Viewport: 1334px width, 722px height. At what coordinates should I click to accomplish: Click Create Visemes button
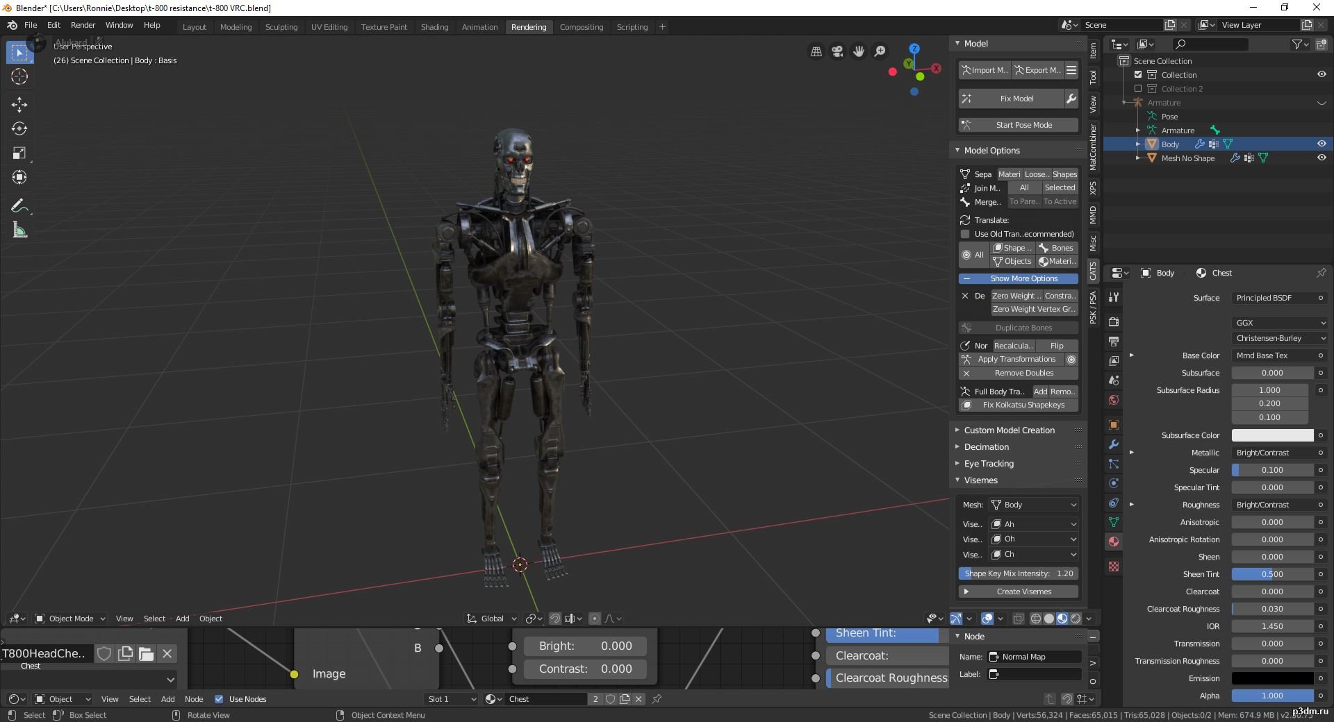(x=1019, y=591)
